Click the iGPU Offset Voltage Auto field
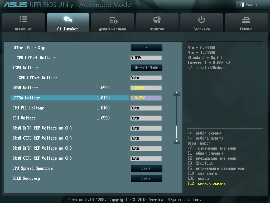 point(146,78)
